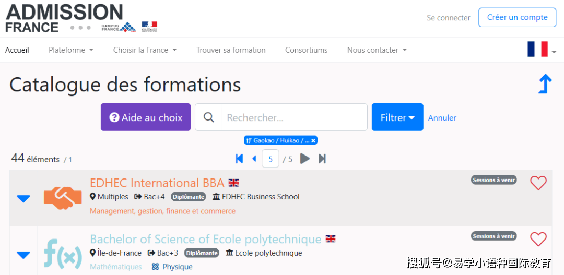Expand the EDHEC International BBA row
Viewport: 564px width, 275px height.
[23, 198]
